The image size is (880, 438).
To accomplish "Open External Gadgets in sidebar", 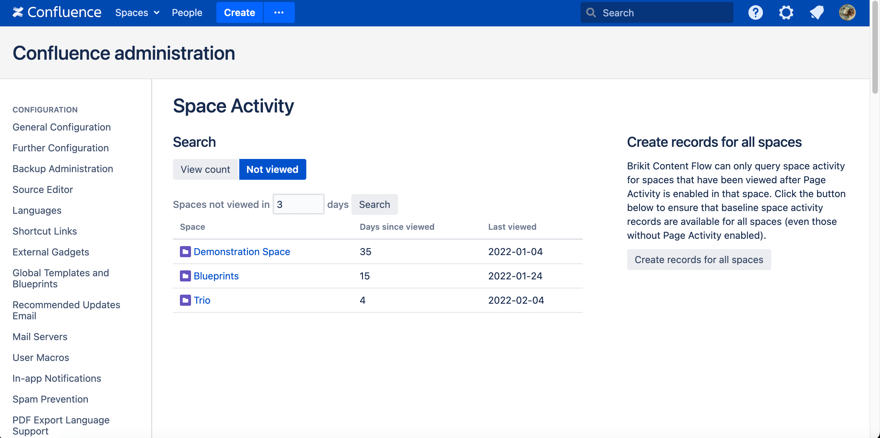I will tap(51, 252).
